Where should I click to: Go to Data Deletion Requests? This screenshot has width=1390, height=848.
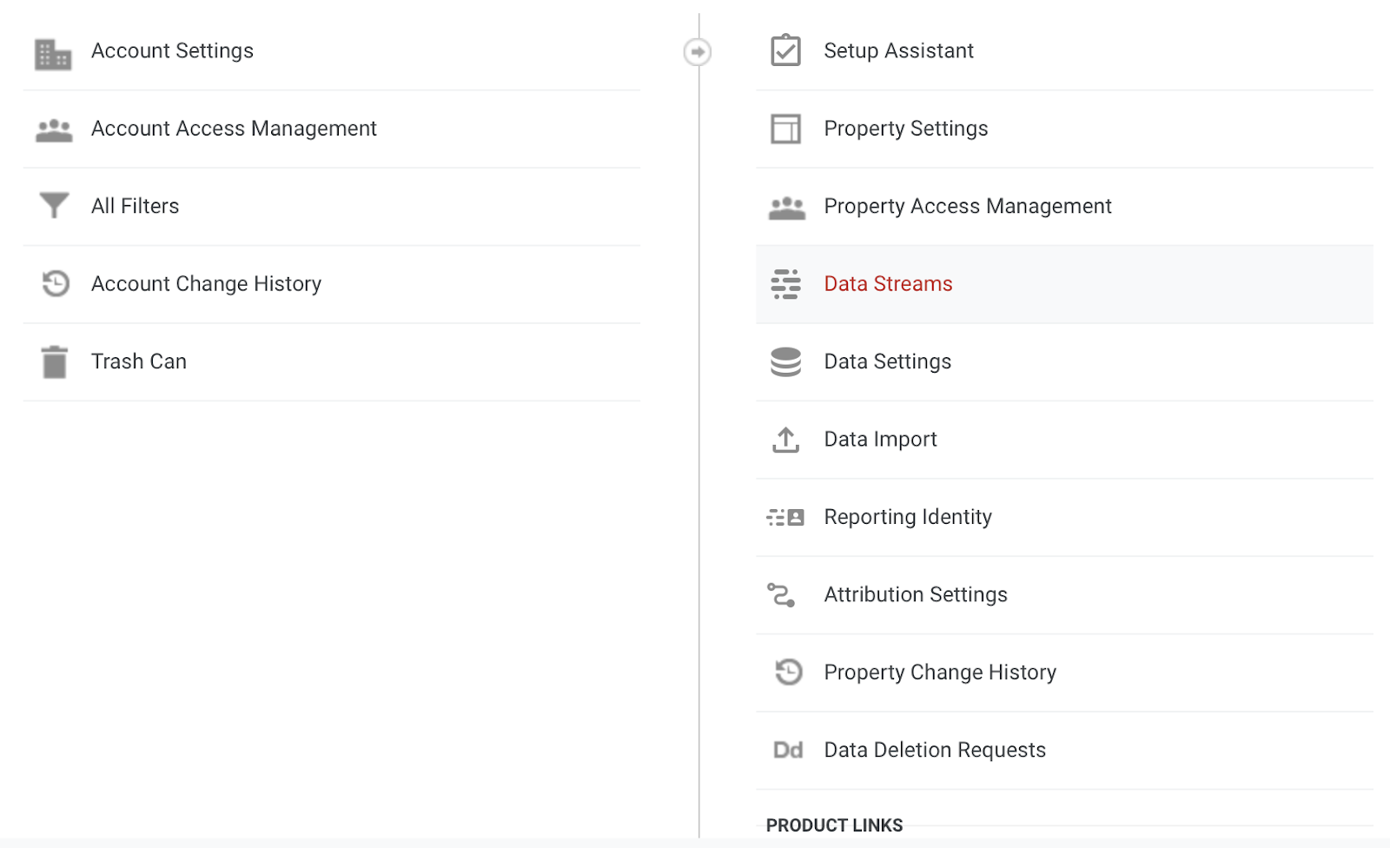tap(934, 750)
